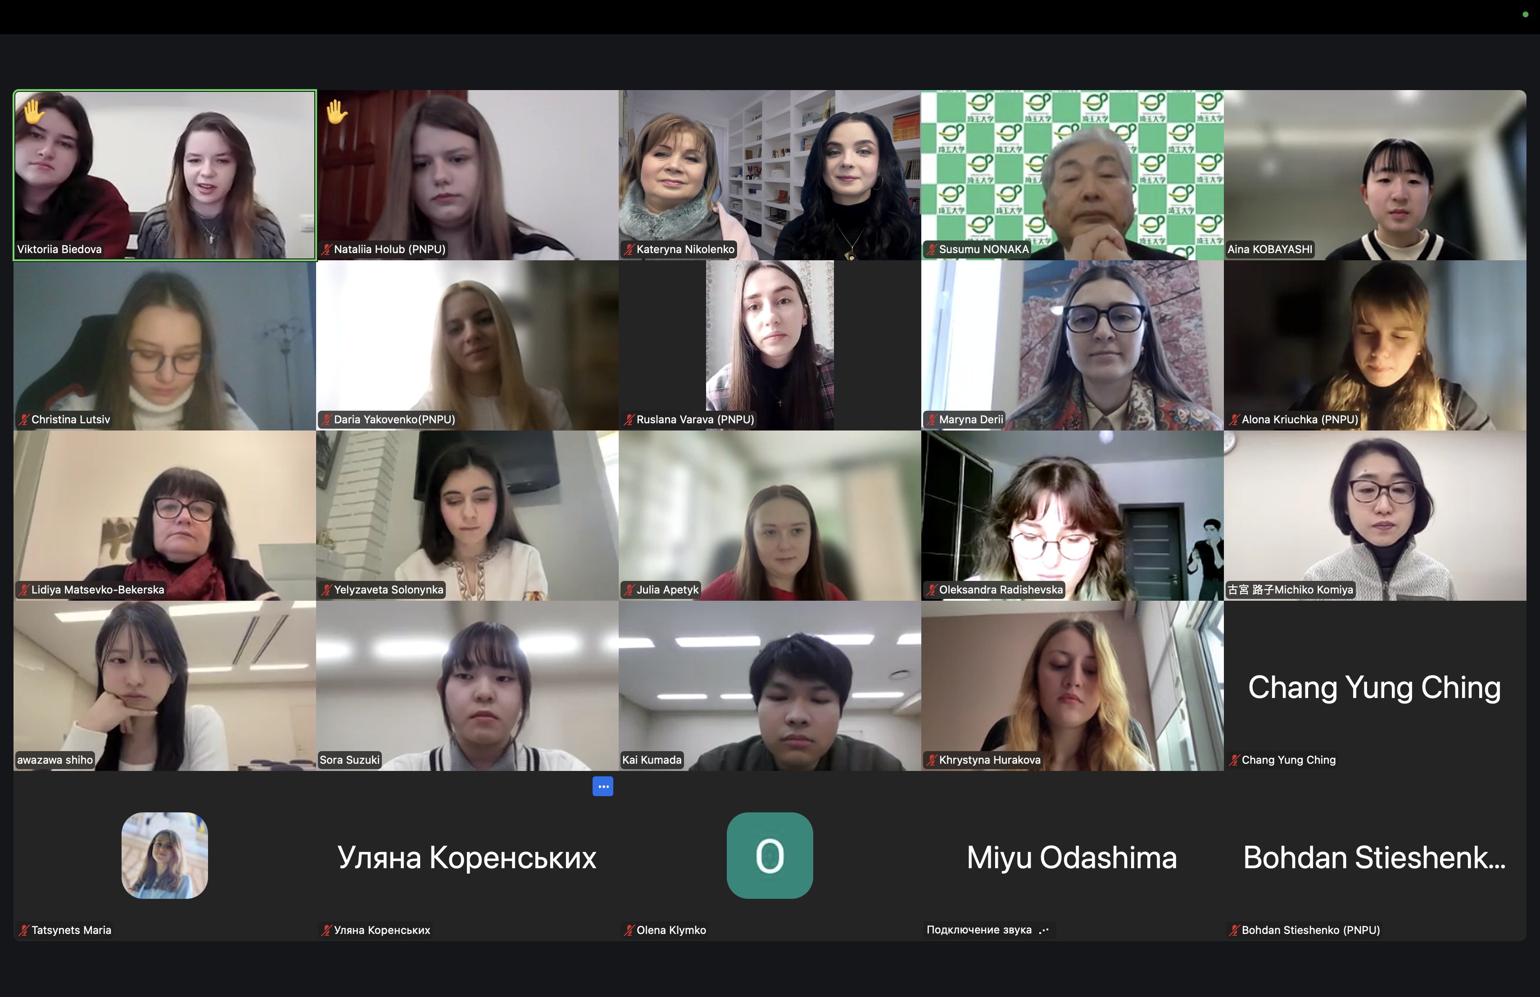Click muted mic icon beside Chang Yung Ching

1234,760
